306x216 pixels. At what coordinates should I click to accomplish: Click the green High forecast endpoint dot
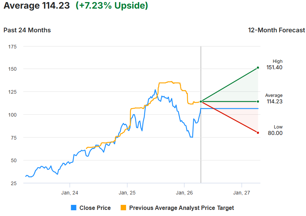[x=258, y=67]
